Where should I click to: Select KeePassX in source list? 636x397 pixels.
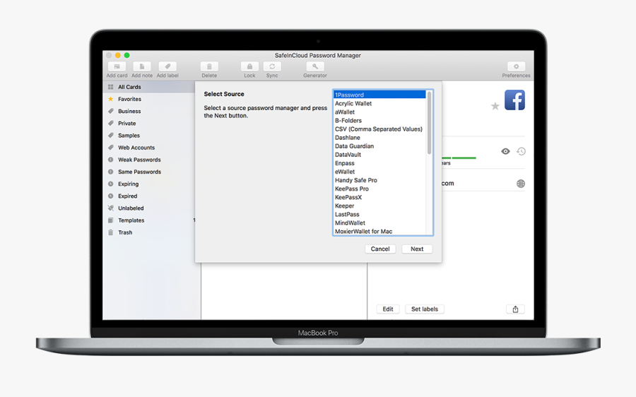coord(379,197)
